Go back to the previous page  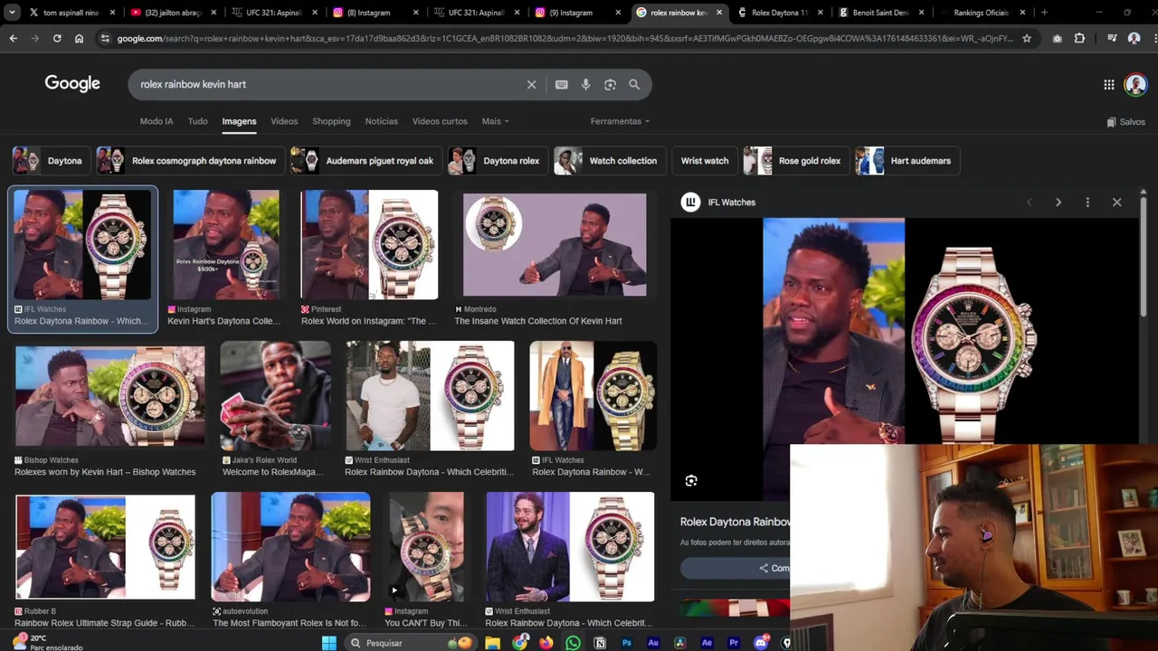click(13, 38)
